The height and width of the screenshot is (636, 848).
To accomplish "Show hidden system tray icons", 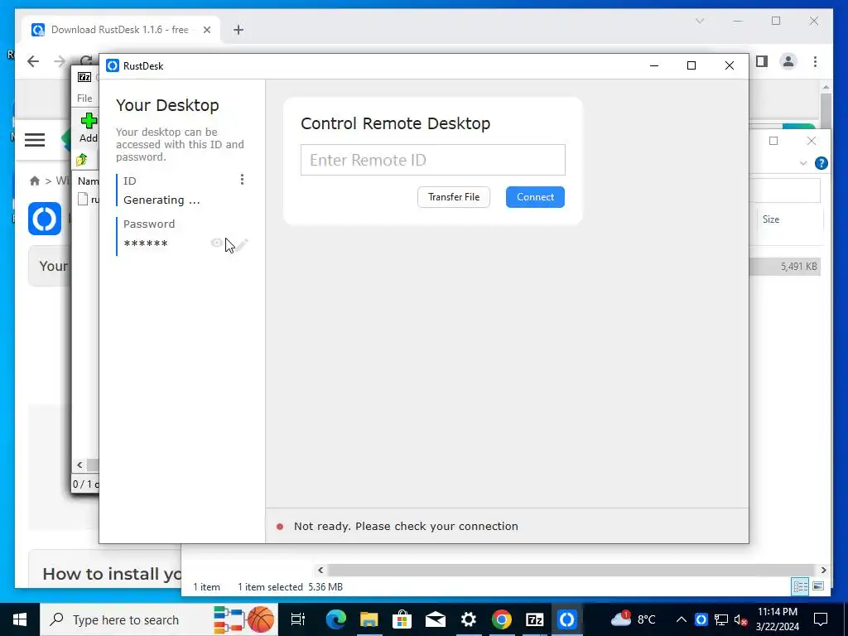I will (682, 619).
